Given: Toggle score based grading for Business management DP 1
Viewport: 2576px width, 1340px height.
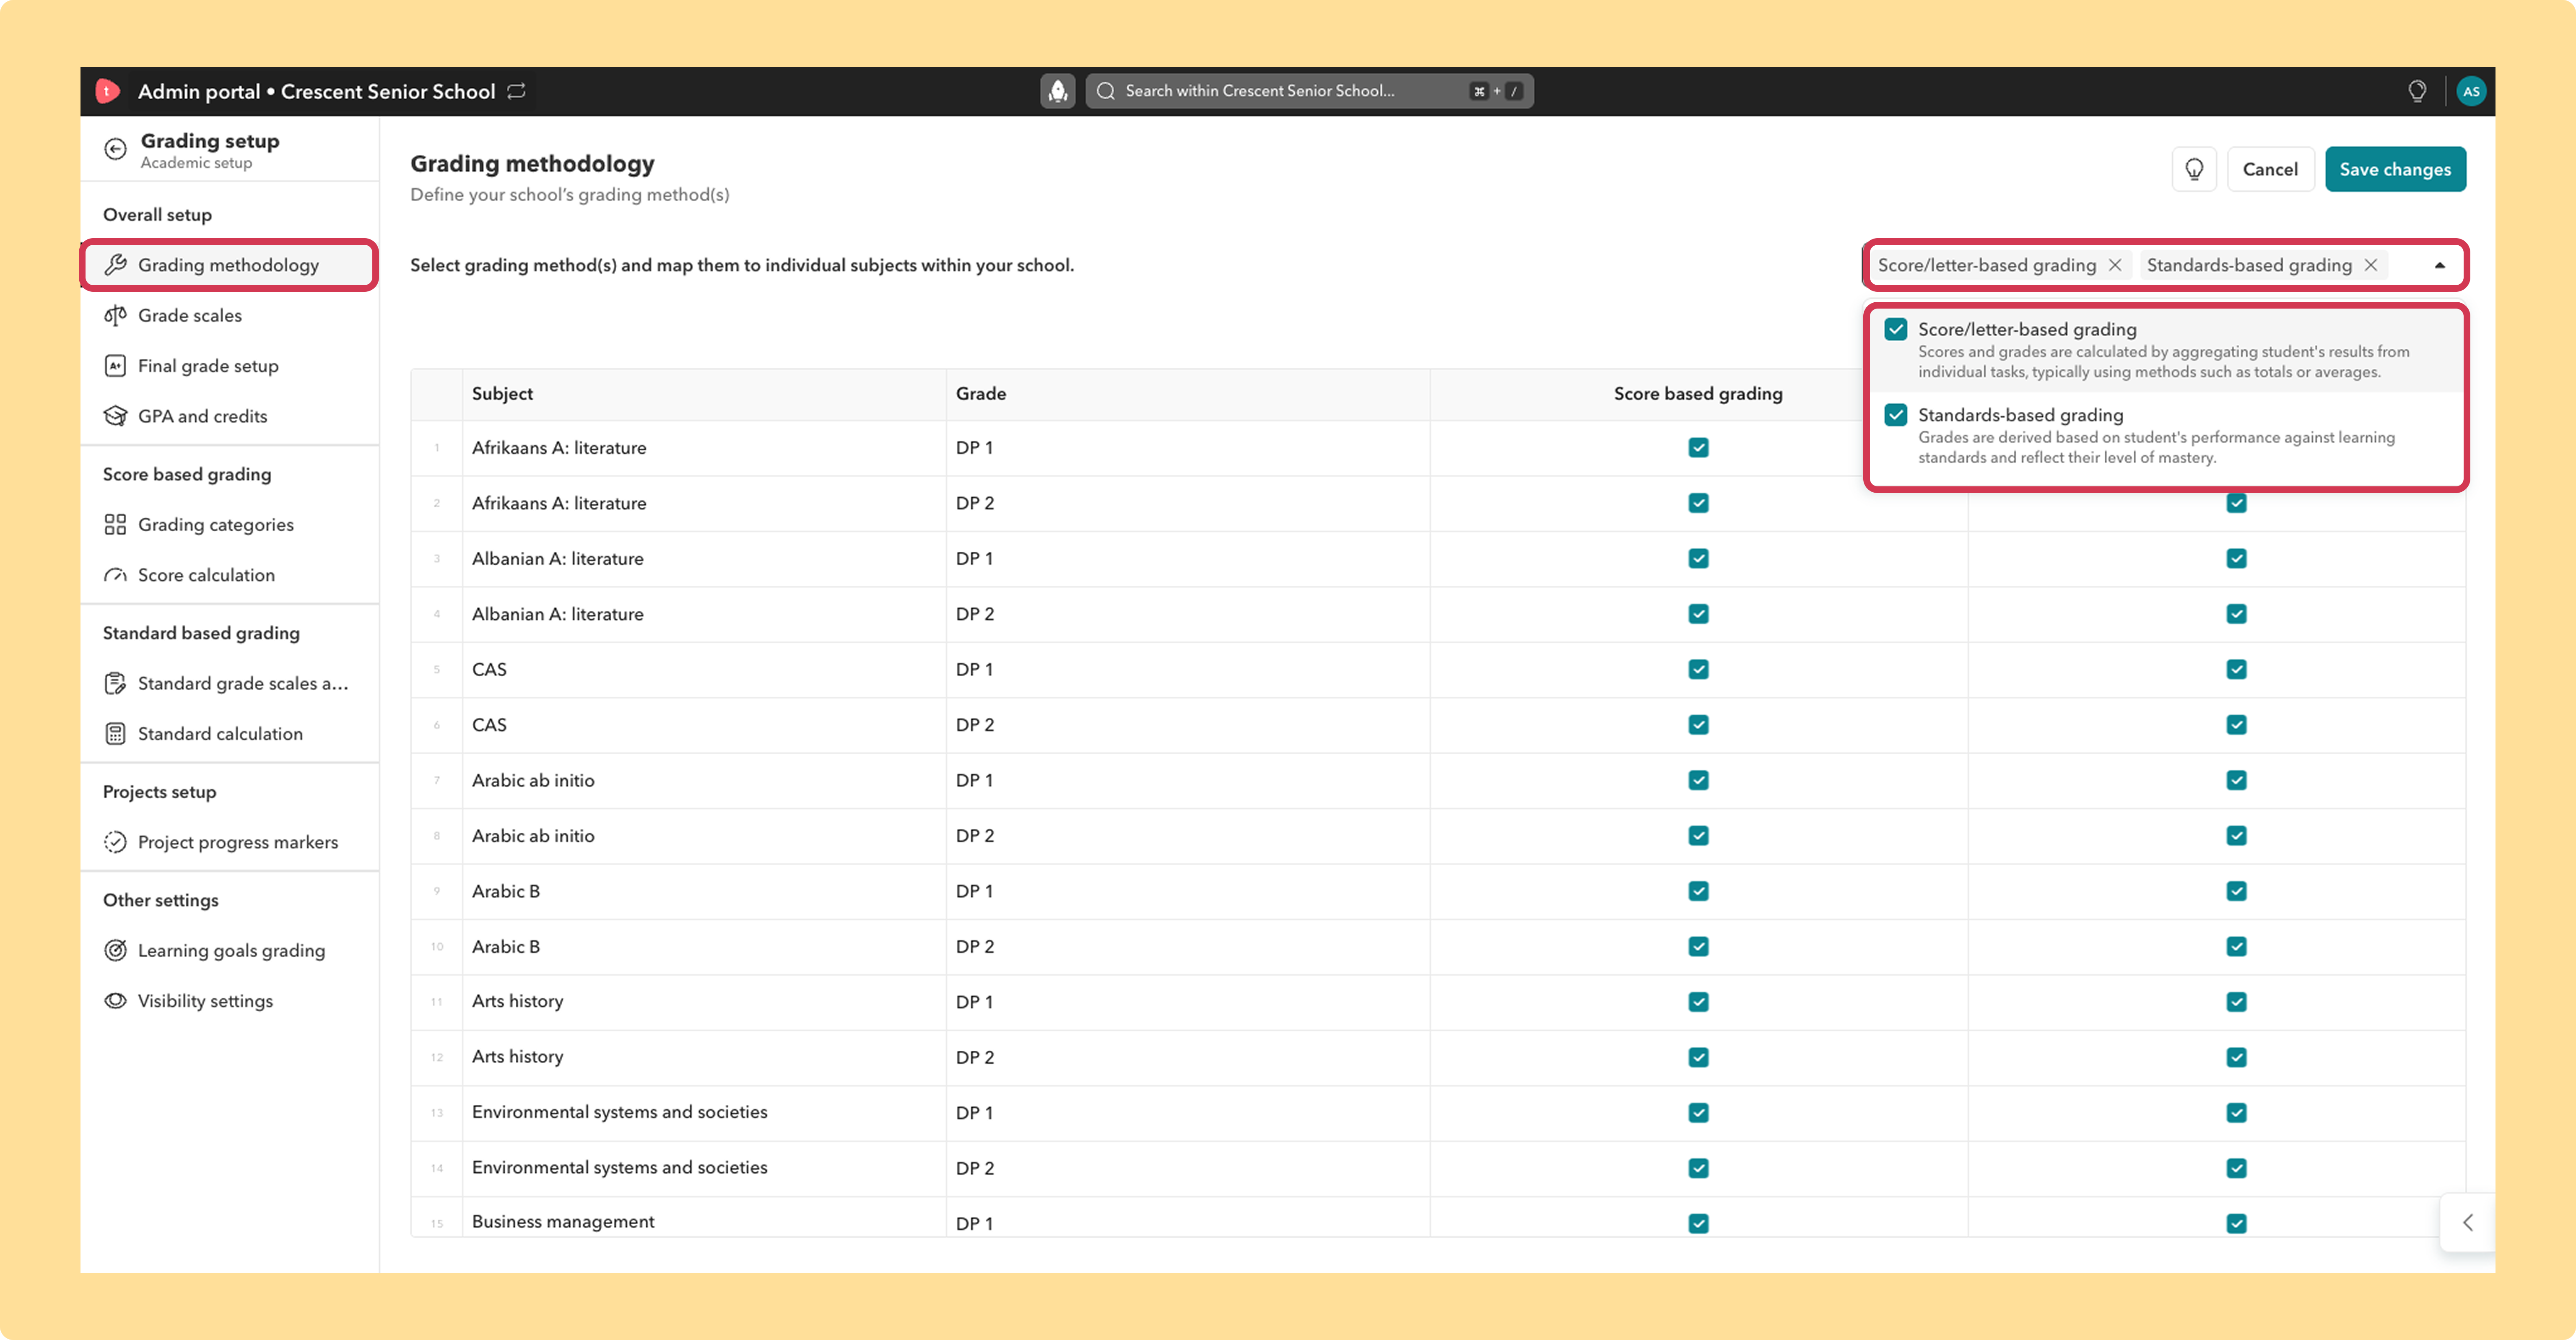Looking at the screenshot, I should click(1698, 1223).
